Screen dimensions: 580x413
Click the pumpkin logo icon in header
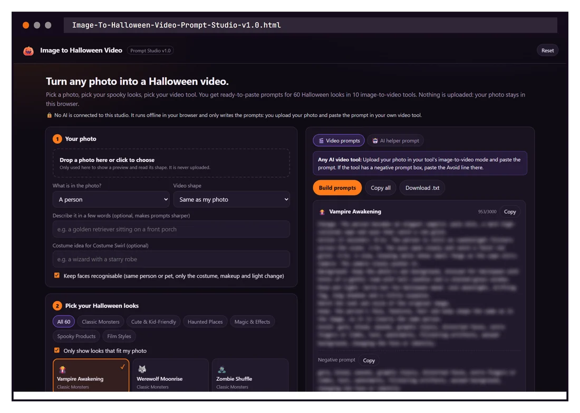pos(28,51)
